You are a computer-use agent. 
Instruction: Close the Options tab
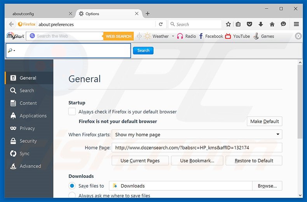[x=137, y=14]
